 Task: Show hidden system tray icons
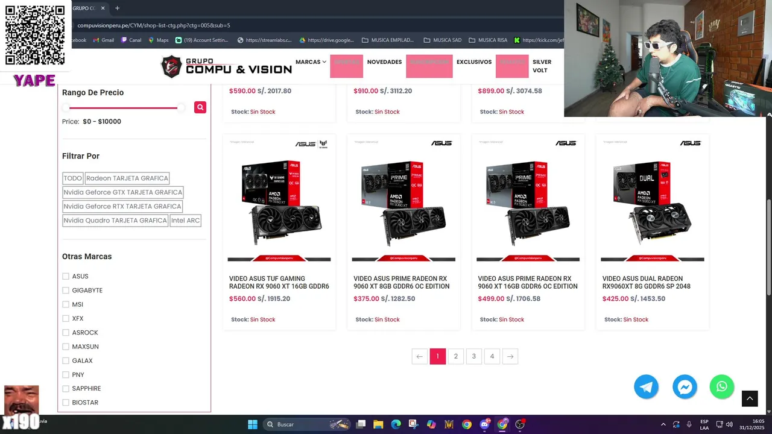point(663,424)
